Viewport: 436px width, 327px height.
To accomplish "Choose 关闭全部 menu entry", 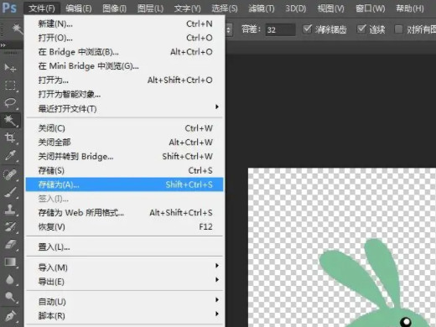I will click(124, 143).
